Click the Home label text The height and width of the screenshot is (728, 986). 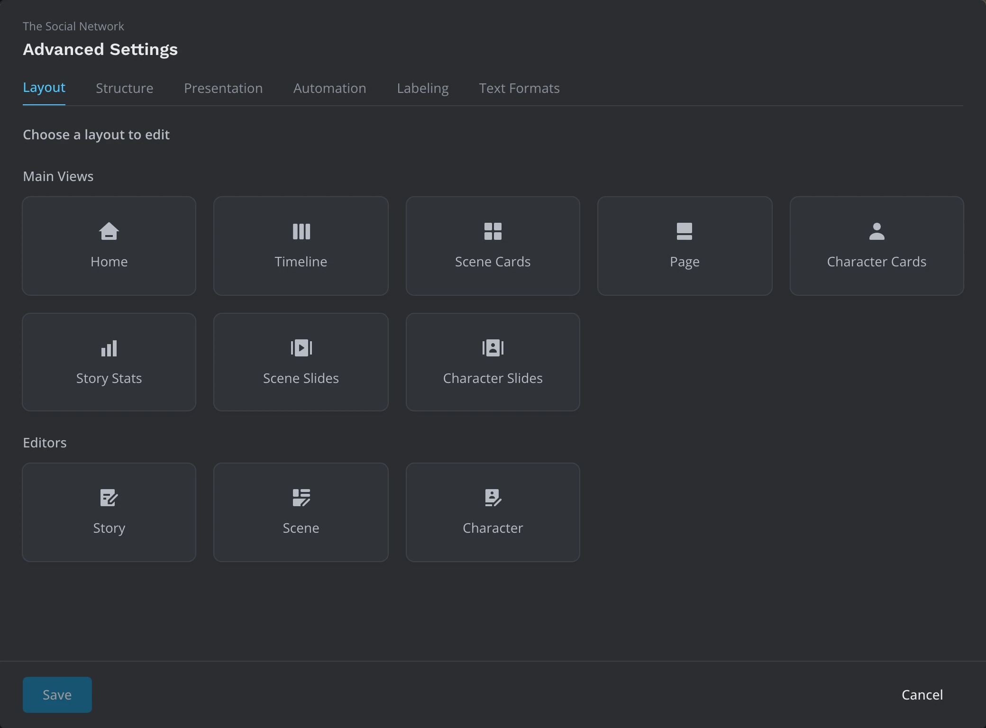tap(109, 262)
